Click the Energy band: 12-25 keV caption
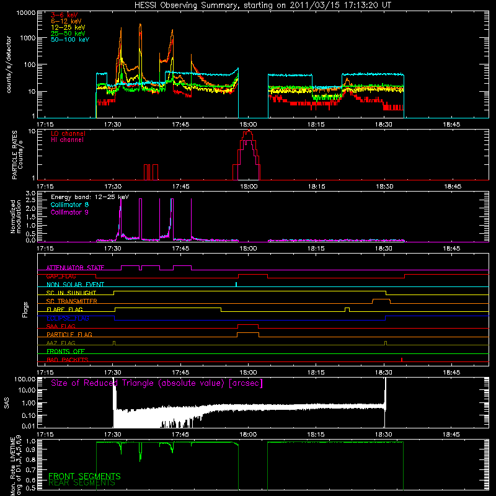Viewport: 496px width, 496px height. [x=90, y=197]
